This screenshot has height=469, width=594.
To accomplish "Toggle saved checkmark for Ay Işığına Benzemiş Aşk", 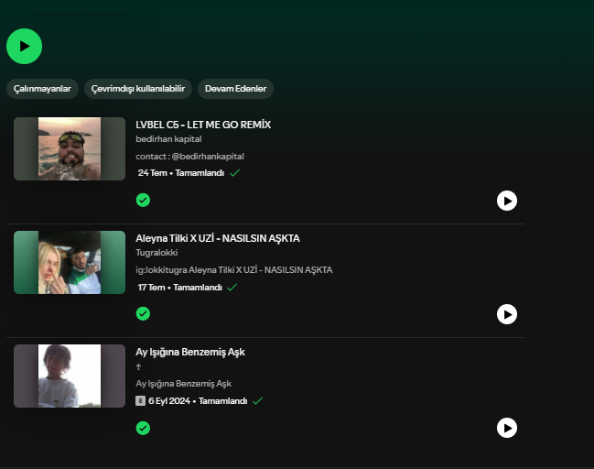I will pos(143,428).
